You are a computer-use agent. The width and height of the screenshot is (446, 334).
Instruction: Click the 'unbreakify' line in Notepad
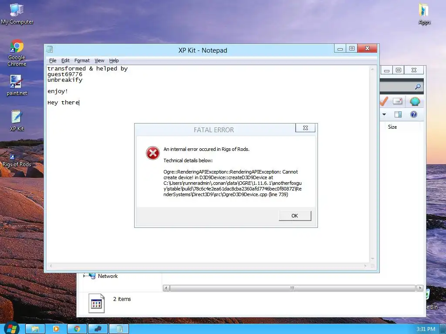pyautogui.click(x=65, y=80)
